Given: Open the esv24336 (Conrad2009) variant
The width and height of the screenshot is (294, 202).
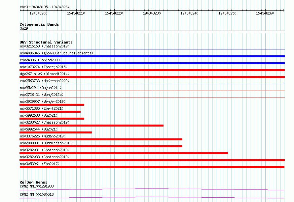Looking at the screenshot, I should click(41, 60).
